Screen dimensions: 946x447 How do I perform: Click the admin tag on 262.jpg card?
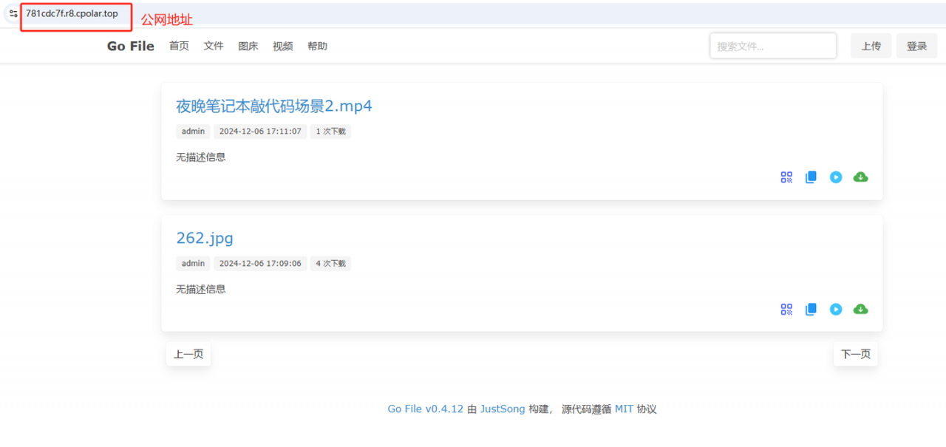point(193,264)
